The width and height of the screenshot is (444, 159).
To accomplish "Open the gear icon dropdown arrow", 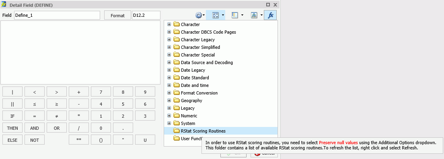I will 204,16.
